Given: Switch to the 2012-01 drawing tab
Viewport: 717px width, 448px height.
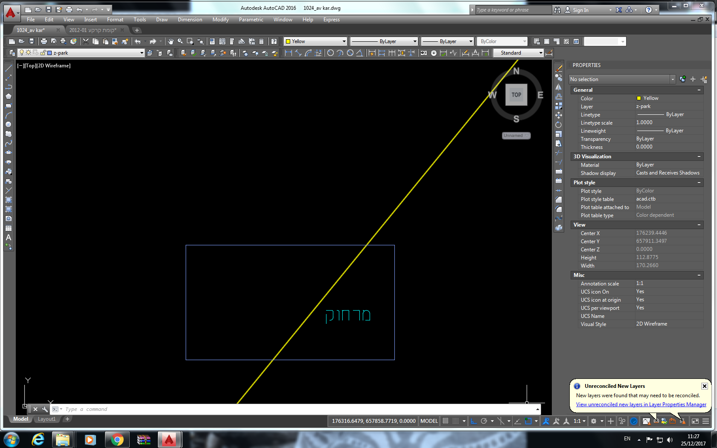Looking at the screenshot, I should tap(93, 30).
